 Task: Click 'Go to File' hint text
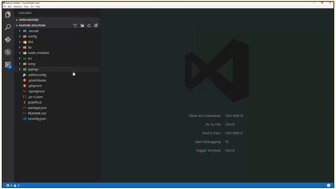[x=213, y=124]
